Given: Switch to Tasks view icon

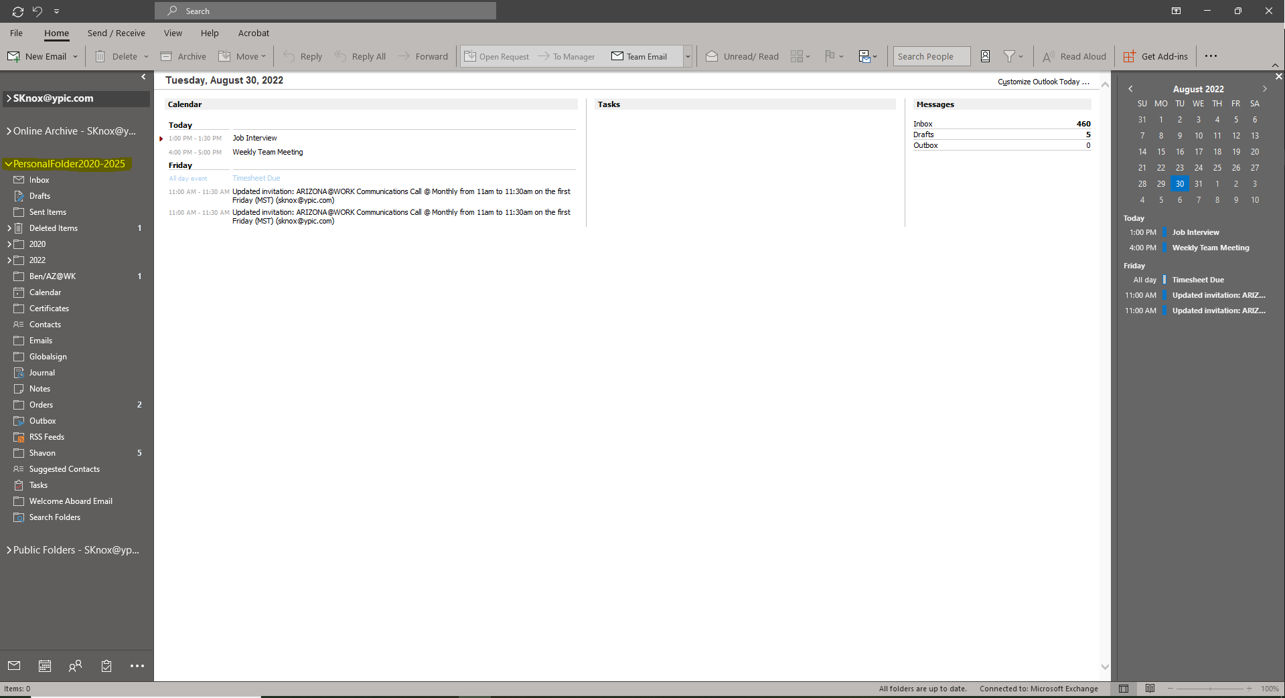Looking at the screenshot, I should 106,666.
